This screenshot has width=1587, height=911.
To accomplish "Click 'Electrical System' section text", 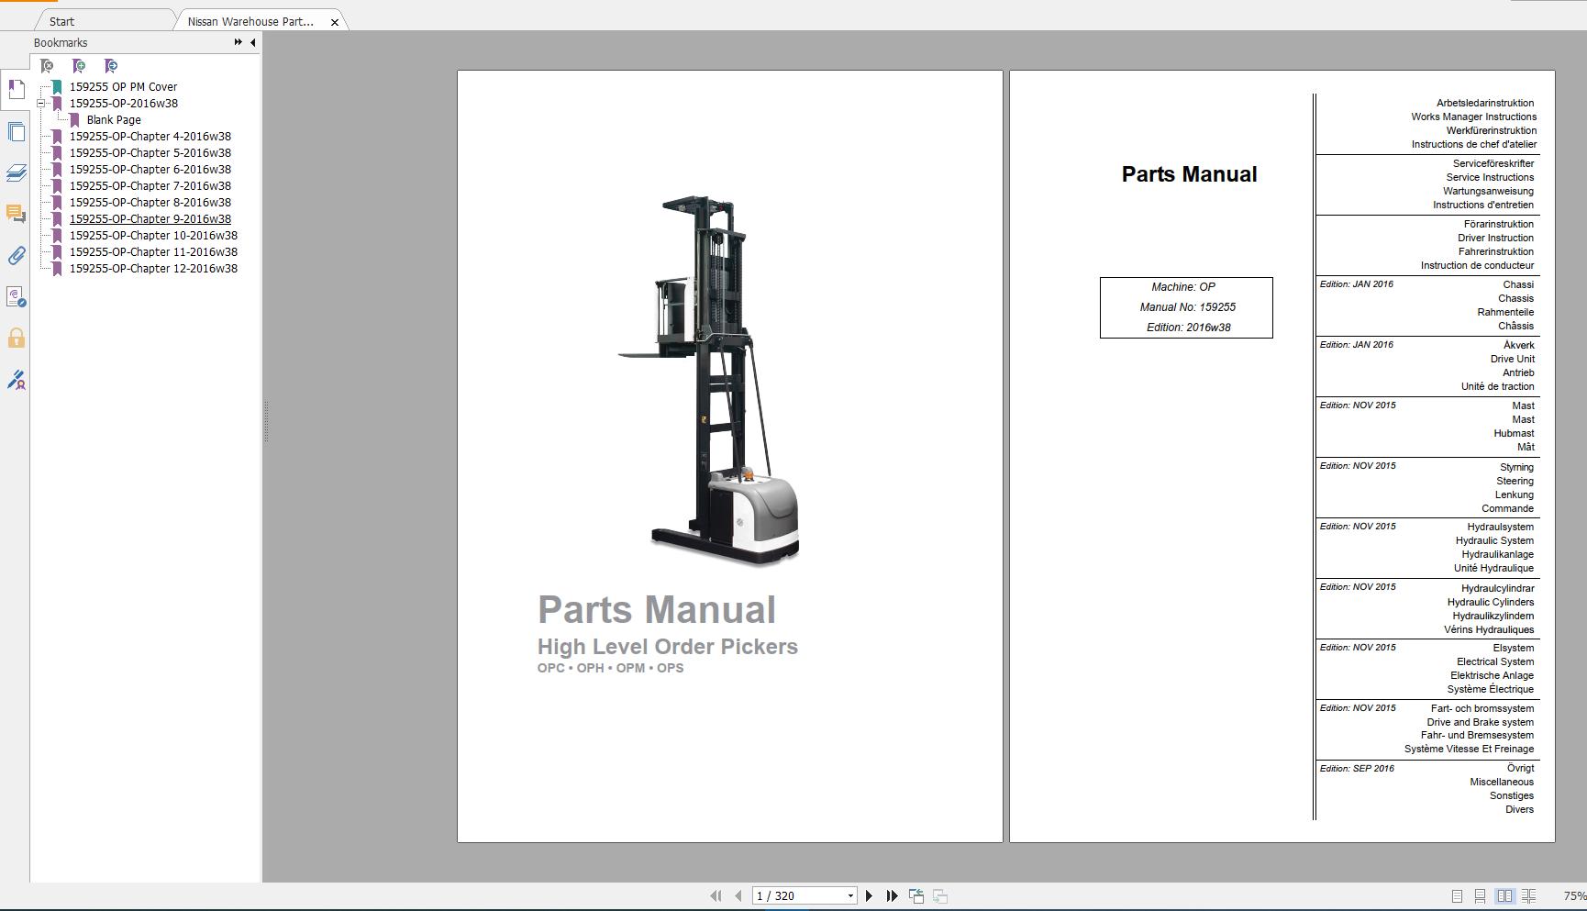I will [1495, 661].
